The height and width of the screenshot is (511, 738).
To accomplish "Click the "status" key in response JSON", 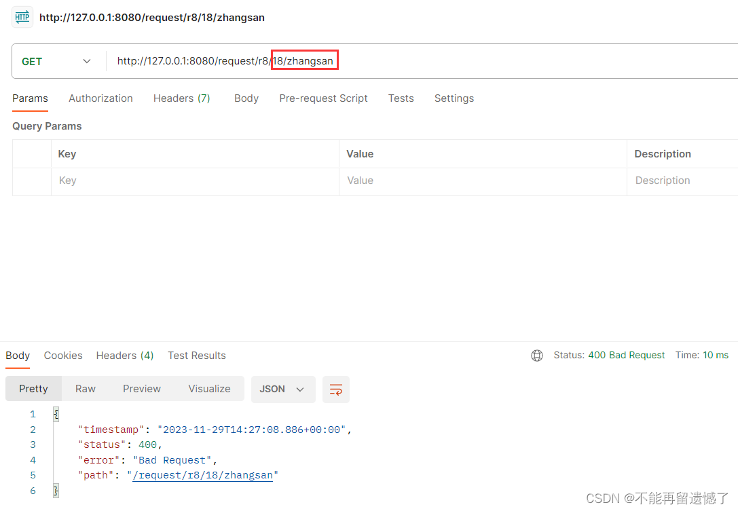I will (102, 444).
